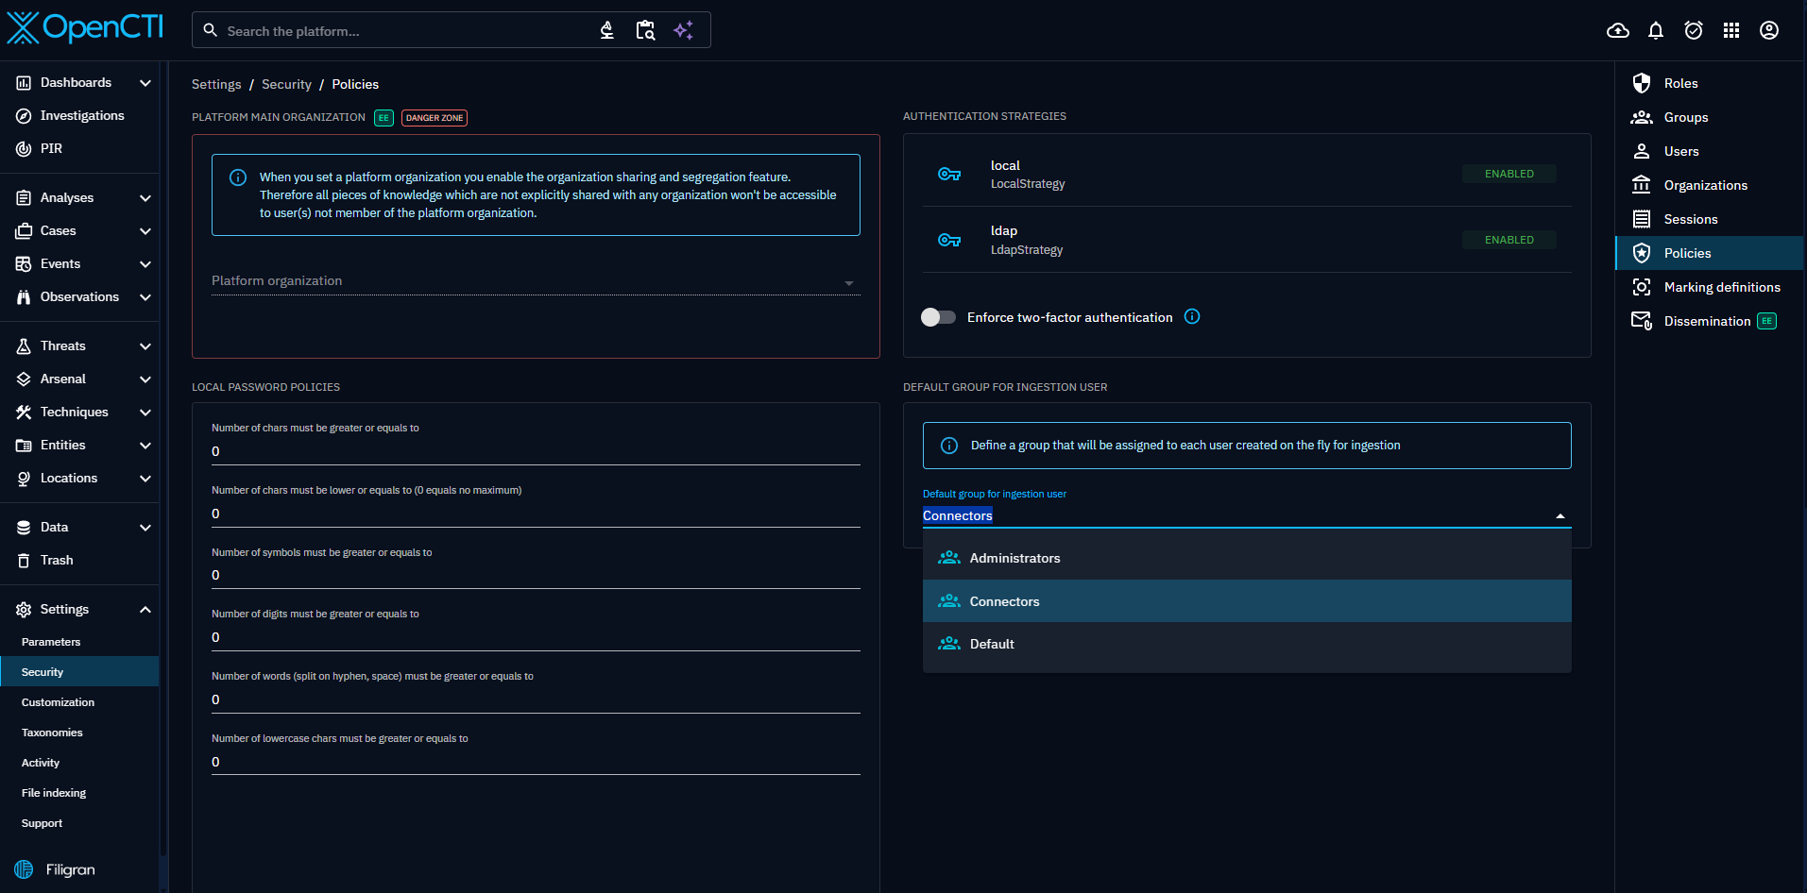This screenshot has height=893, width=1807.
Task: Collapse the Settings menu chevron
Action: tap(145, 609)
